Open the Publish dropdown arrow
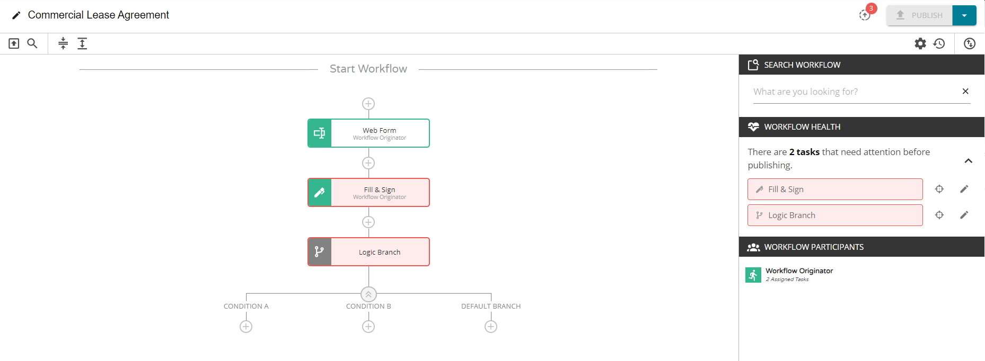The image size is (985, 361). [965, 15]
